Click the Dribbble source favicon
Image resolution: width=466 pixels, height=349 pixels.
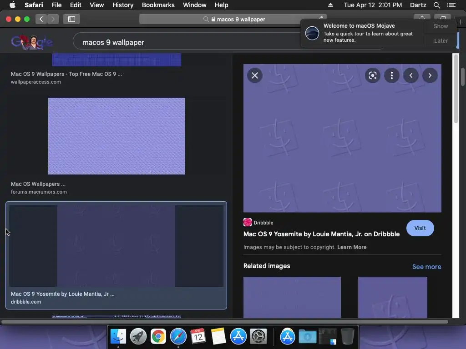point(247,222)
